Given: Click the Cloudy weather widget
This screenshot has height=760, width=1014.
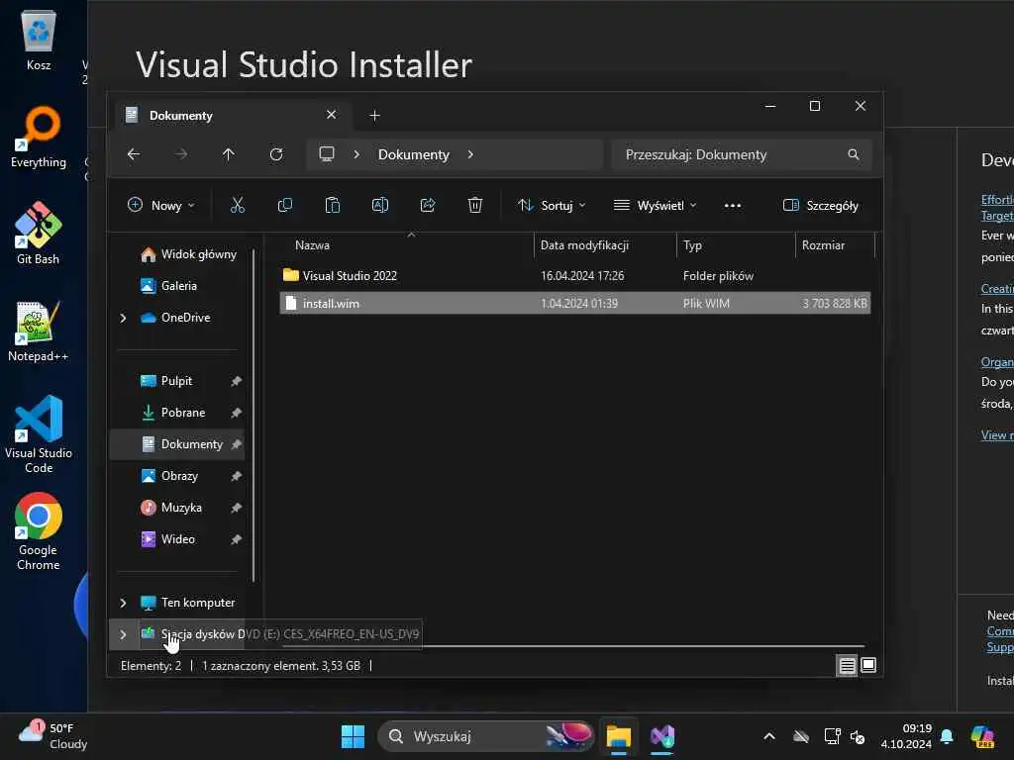Looking at the screenshot, I should [51, 736].
